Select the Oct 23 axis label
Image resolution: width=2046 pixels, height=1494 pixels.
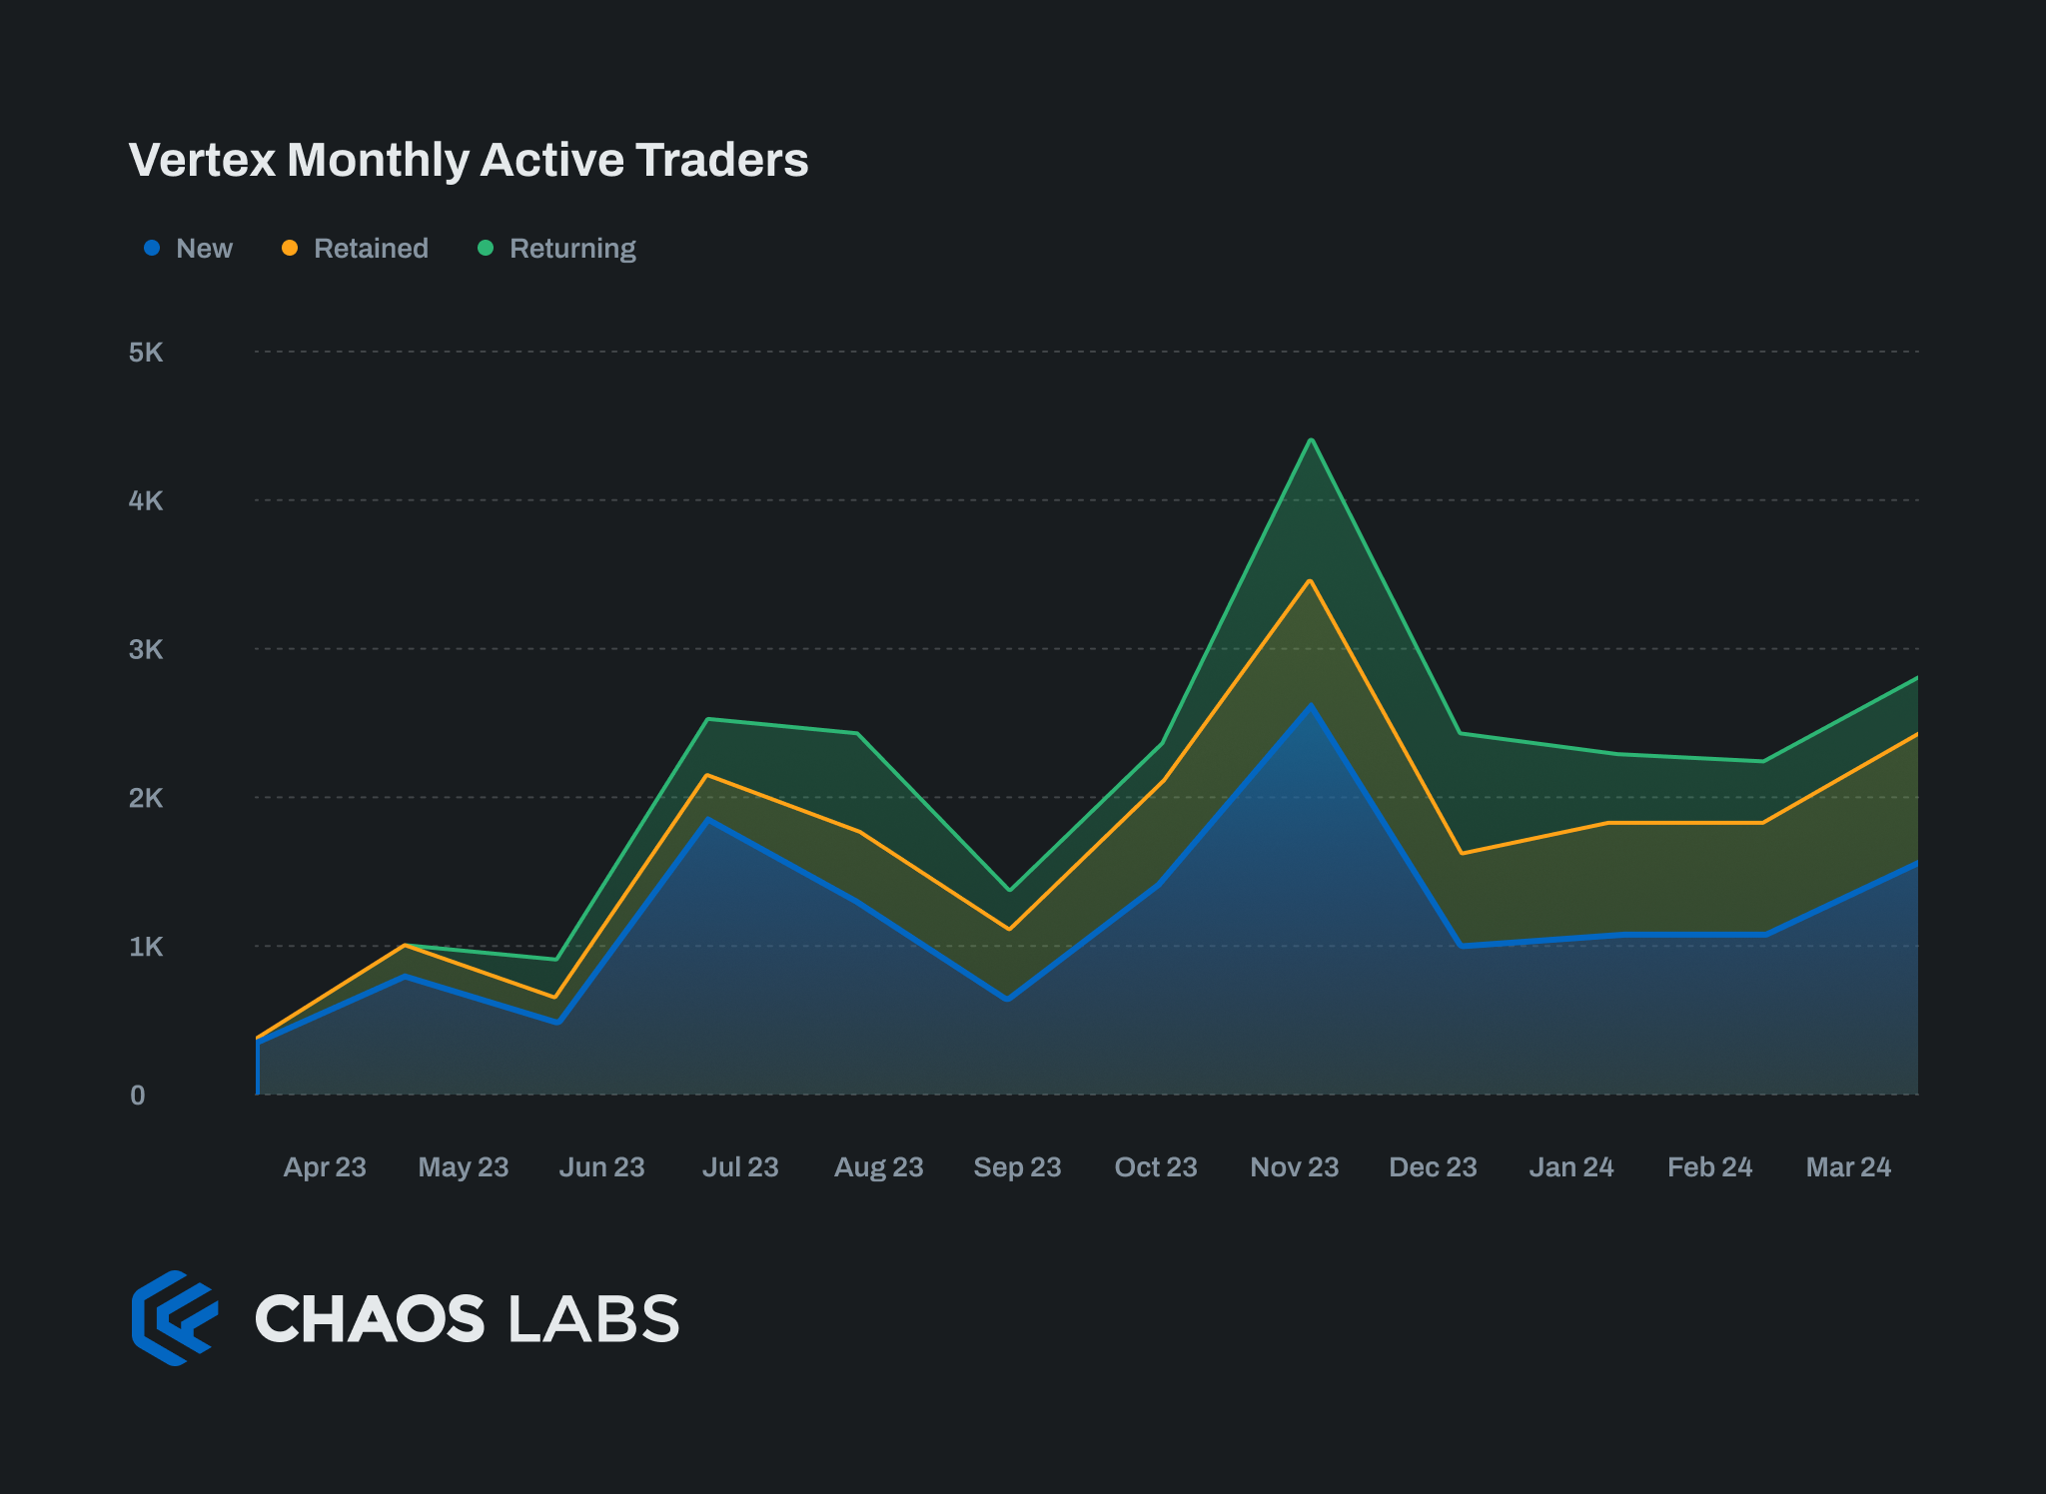coord(1156,1166)
